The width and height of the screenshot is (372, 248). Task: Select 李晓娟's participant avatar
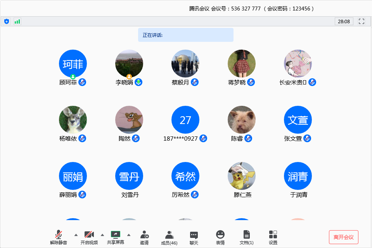tap(129, 64)
